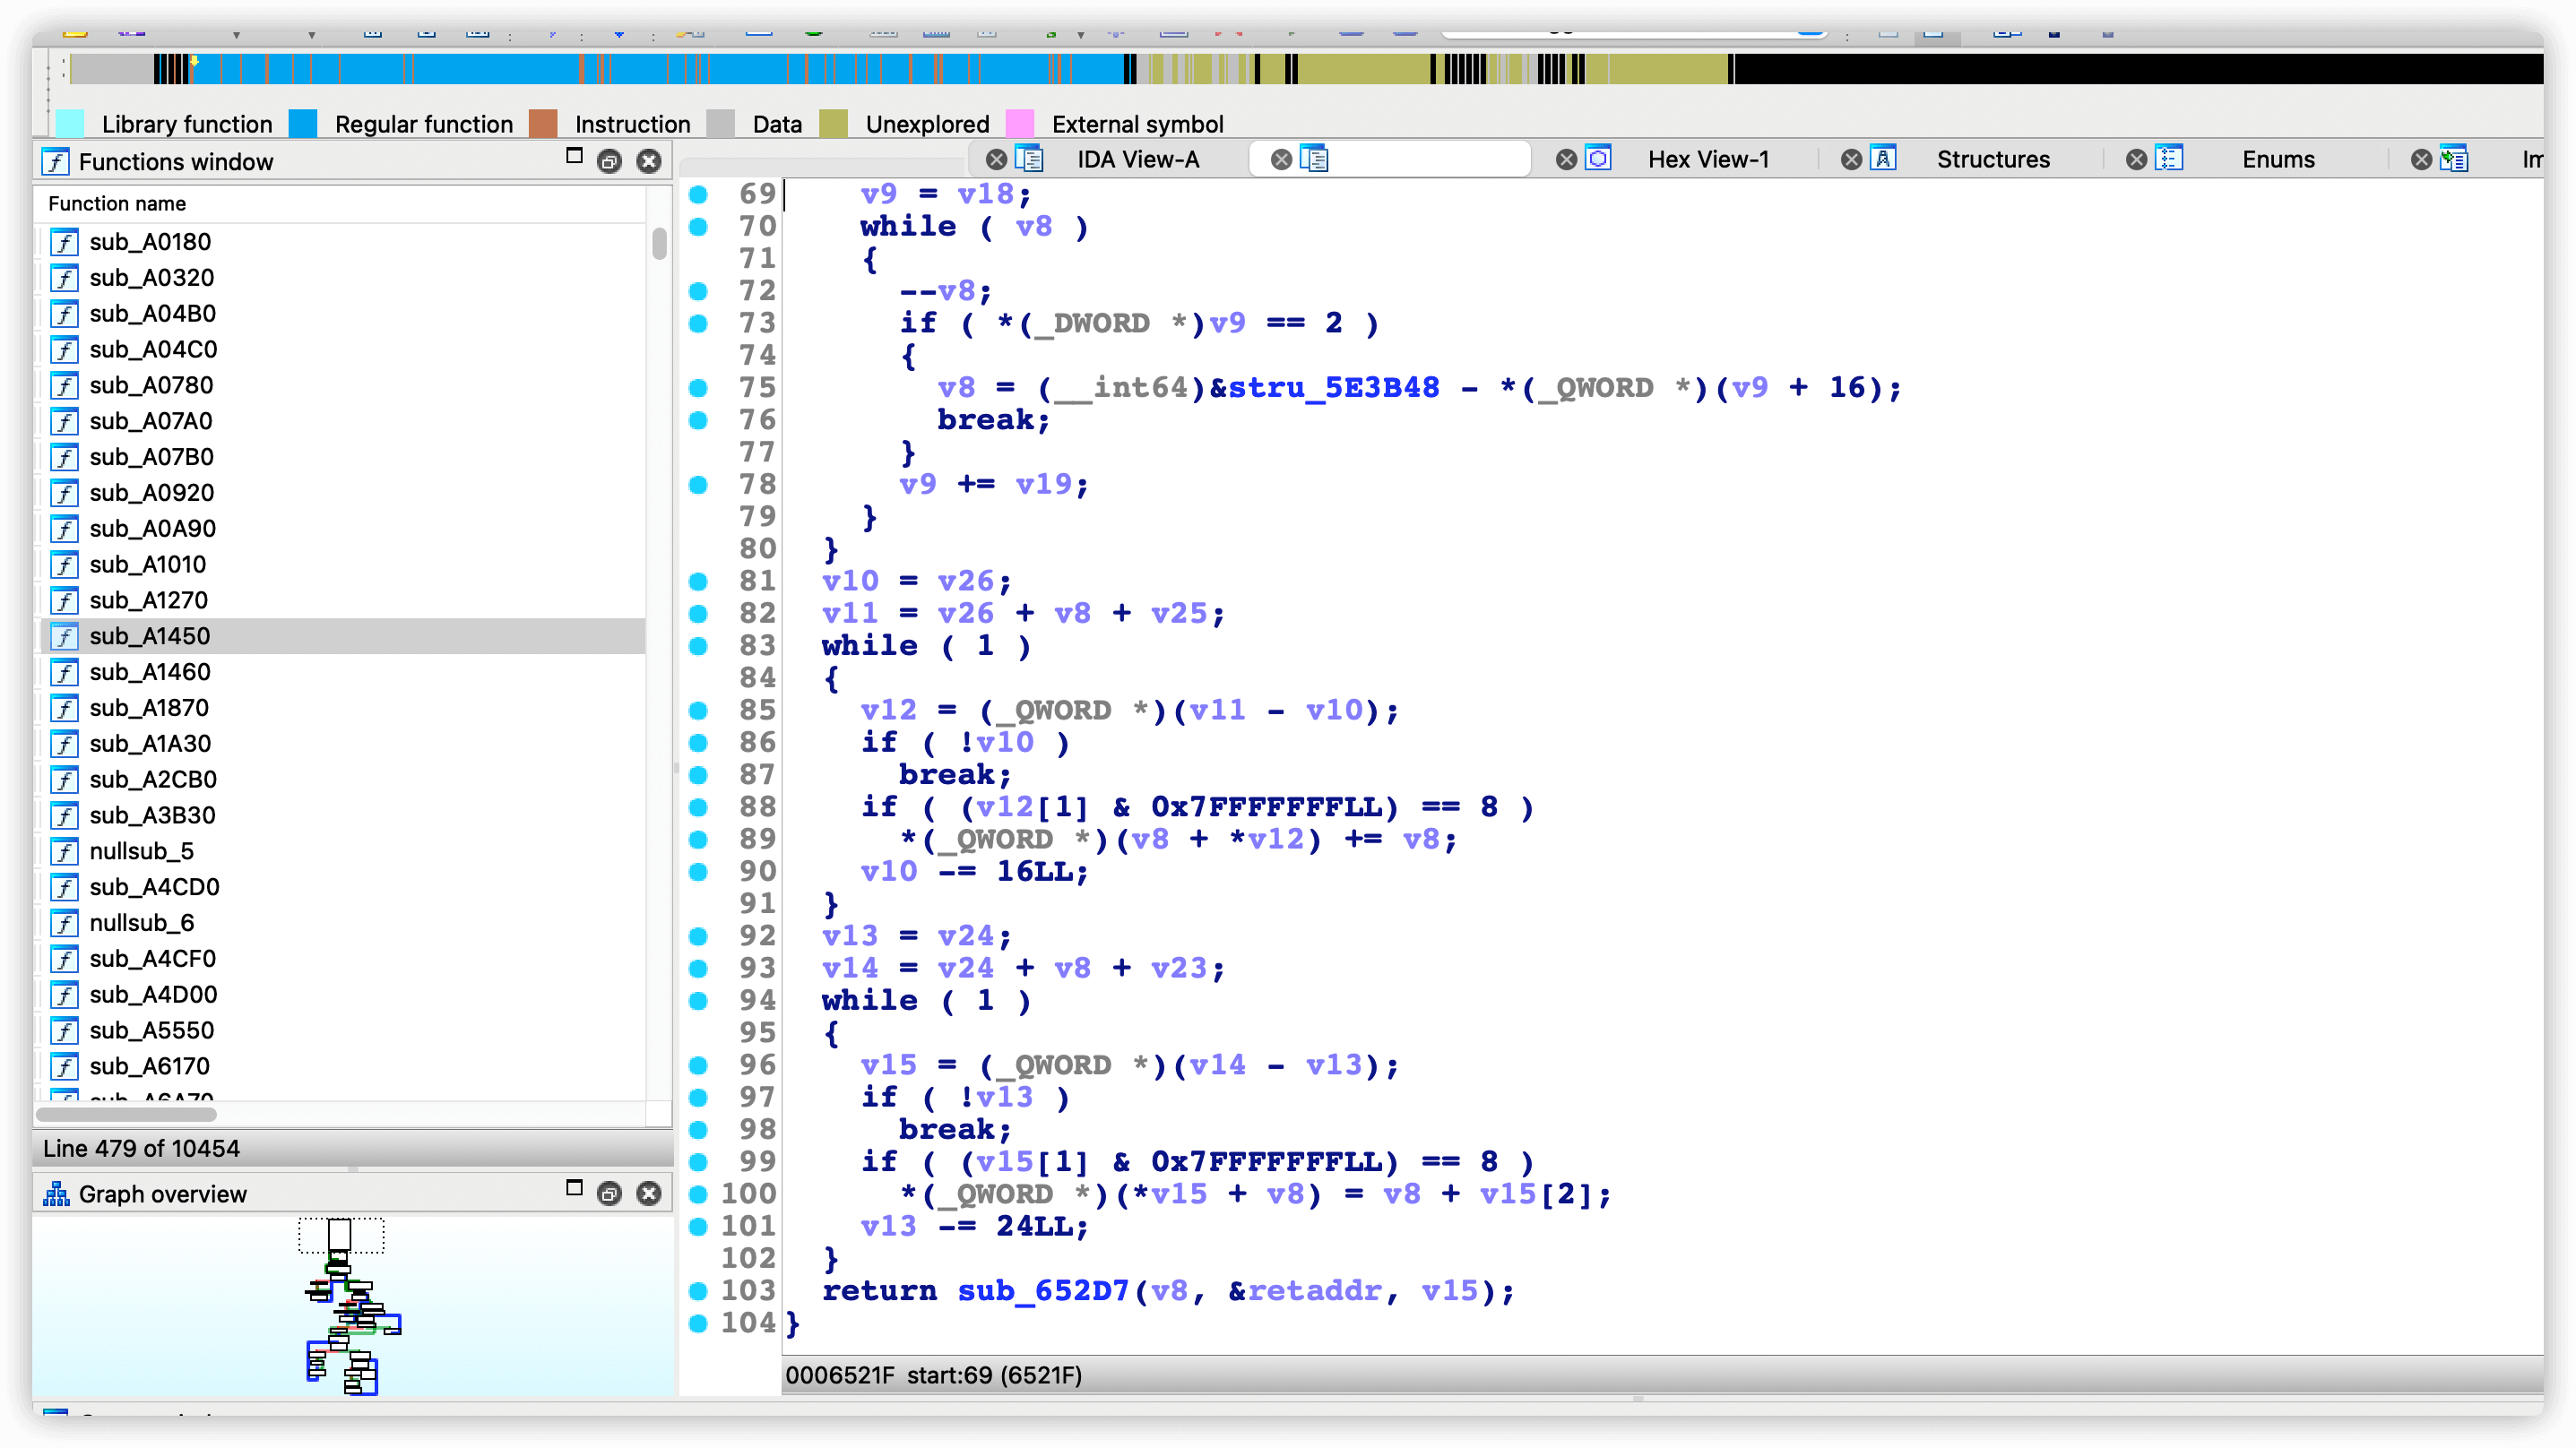Close the Functions window panel
The height and width of the screenshot is (1448, 2576).
[x=649, y=161]
